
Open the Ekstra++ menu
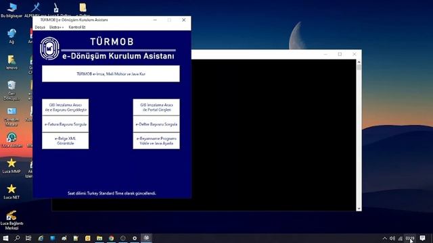point(57,27)
